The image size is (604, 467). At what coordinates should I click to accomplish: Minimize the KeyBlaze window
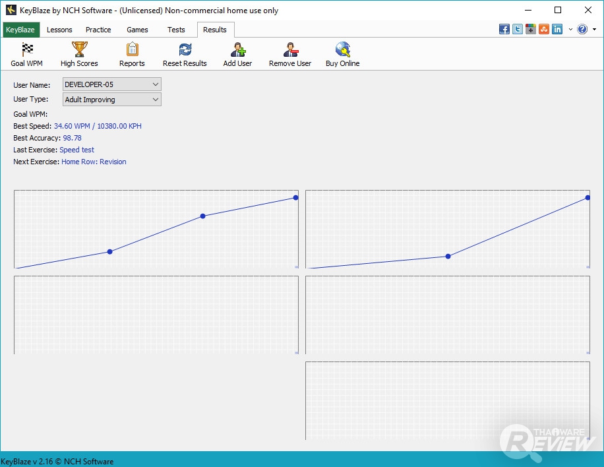tap(528, 10)
